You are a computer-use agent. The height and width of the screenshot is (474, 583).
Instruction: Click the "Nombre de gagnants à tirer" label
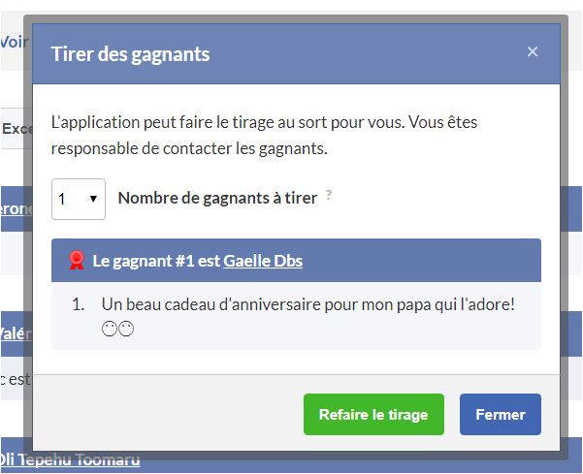(217, 198)
